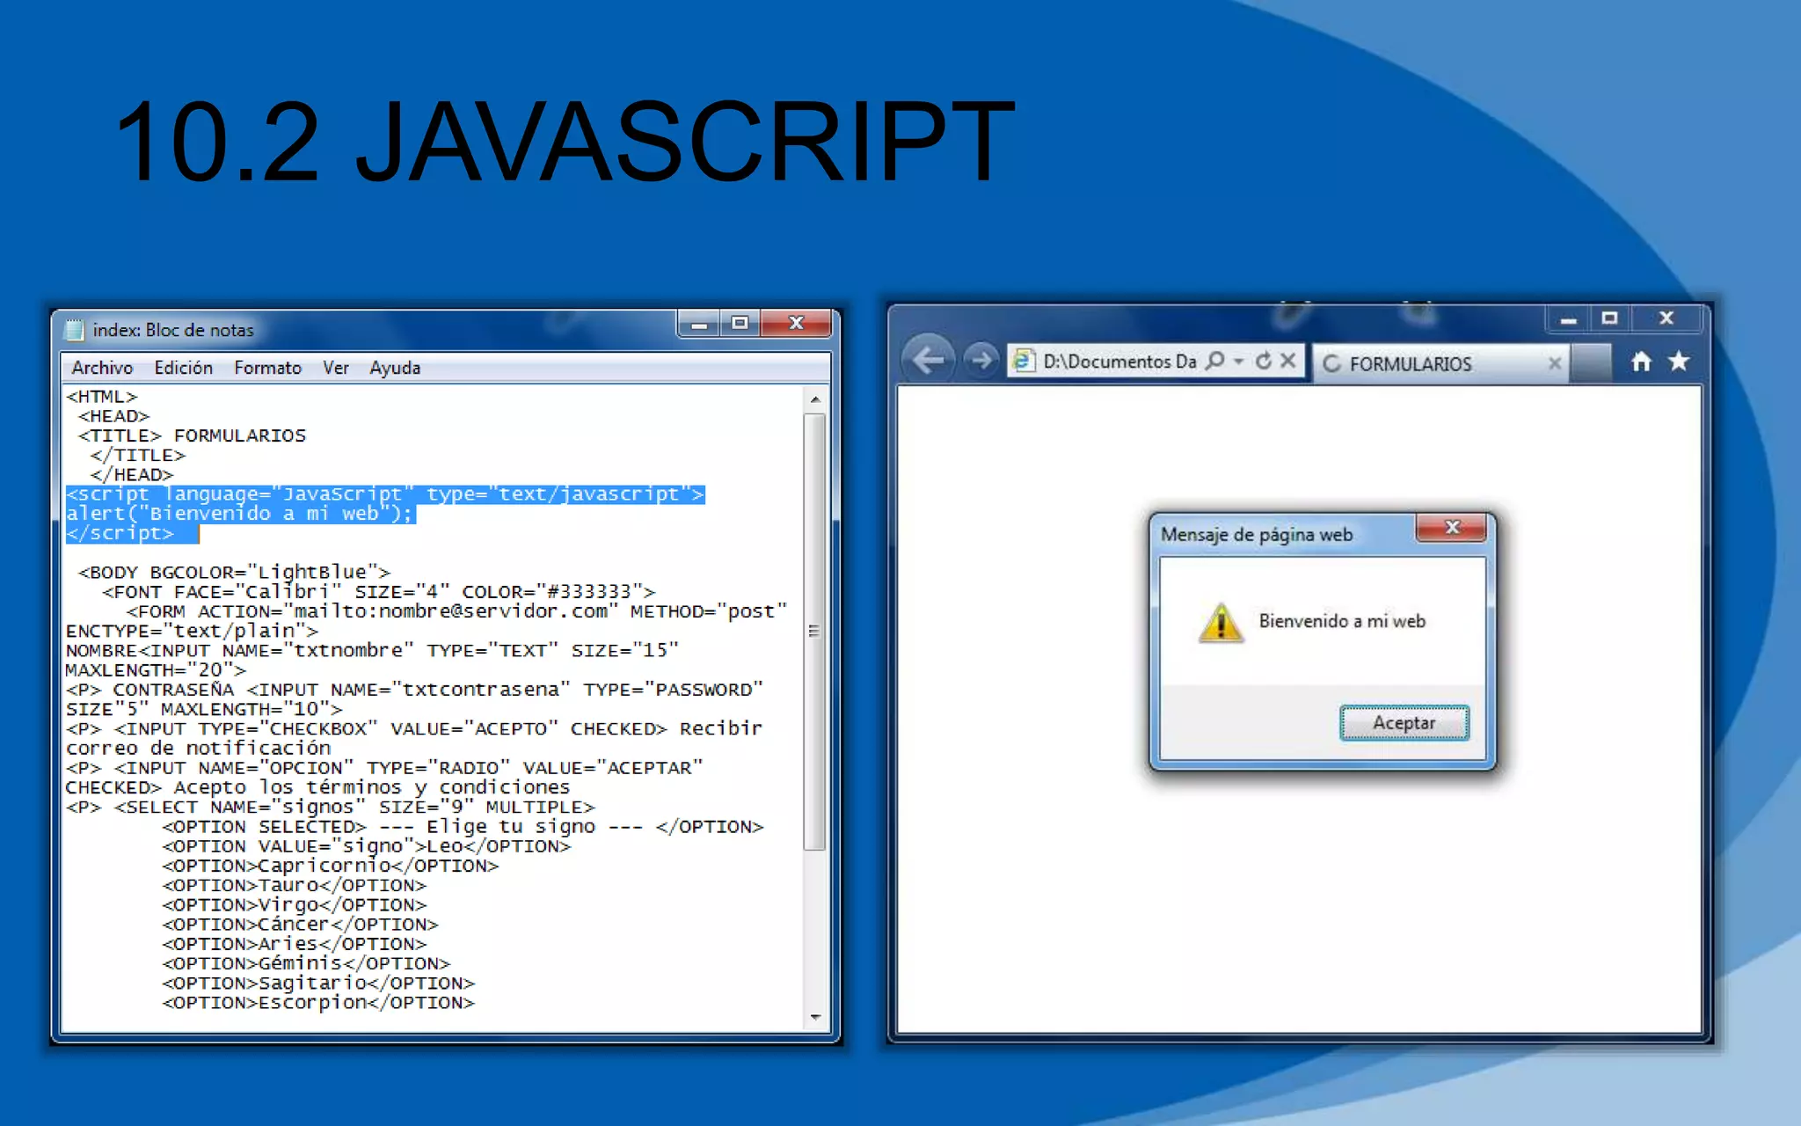Screen dimensions: 1801x1126
Task: Click the <OPTION>Virgo</OPTION> line
Action: click(294, 905)
